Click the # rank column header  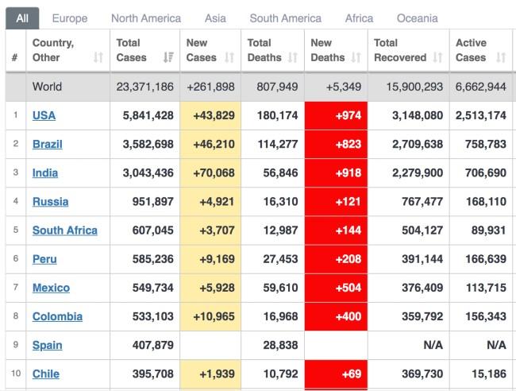click(x=15, y=57)
